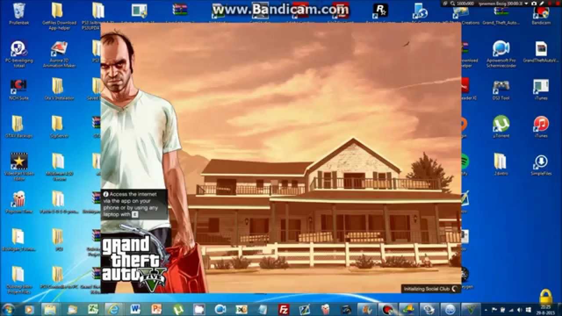Viewport: 562px width, 316px height.
Task: Open the SigServer folder
Action: [59, 127]
